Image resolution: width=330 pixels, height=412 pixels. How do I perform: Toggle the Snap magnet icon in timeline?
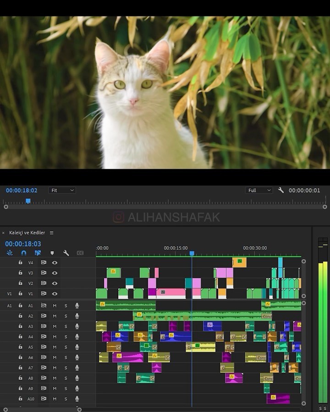tap(24, 253)
